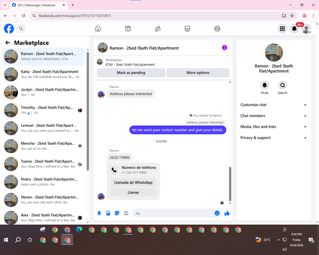
Task: Open the Facebook search magnifier
Action: point(21,29)
